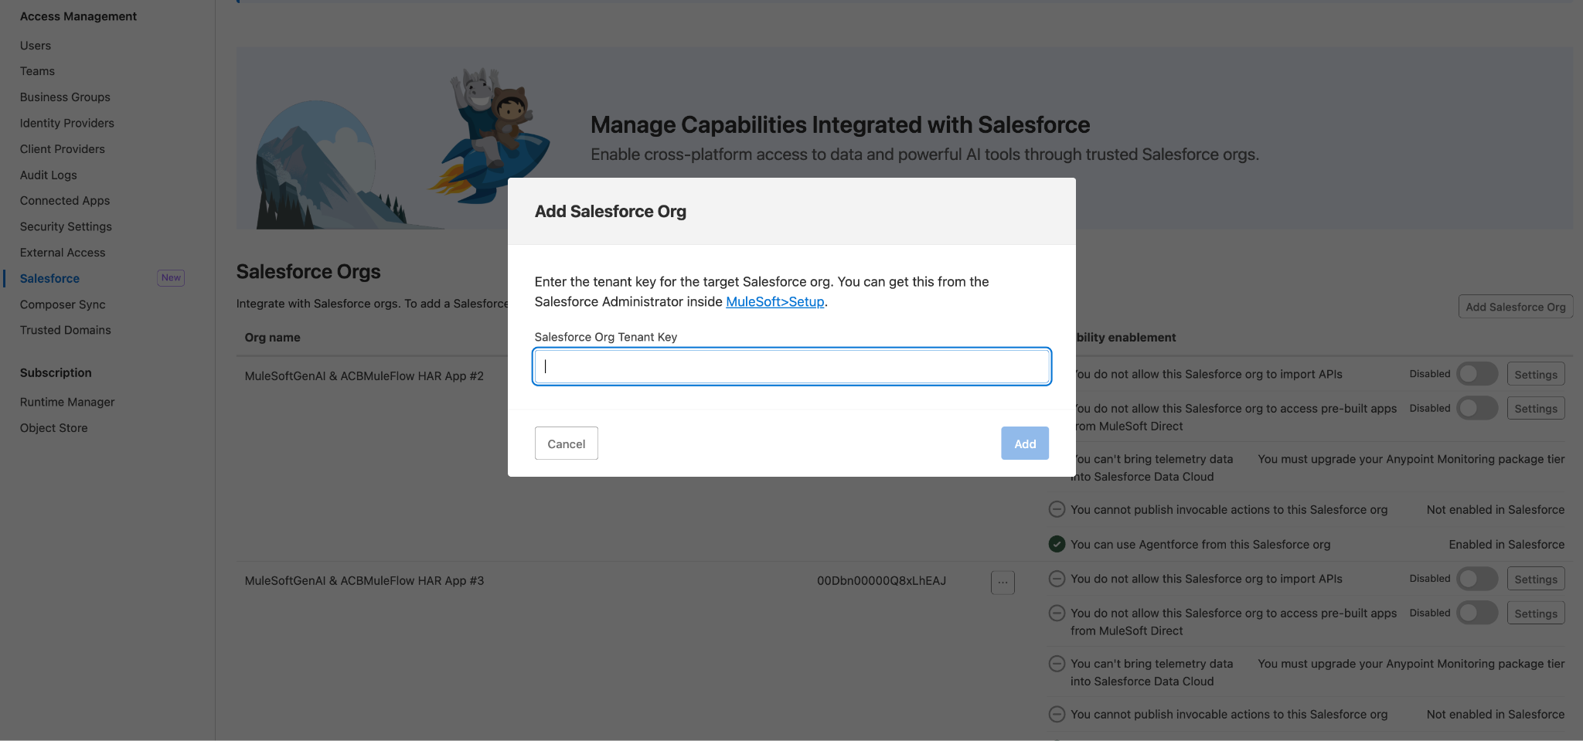The height and width of the screenshot is (741, 1583).
Task: Toggle import APIs switch for HAR App #2
Action: coord(1477,374)
